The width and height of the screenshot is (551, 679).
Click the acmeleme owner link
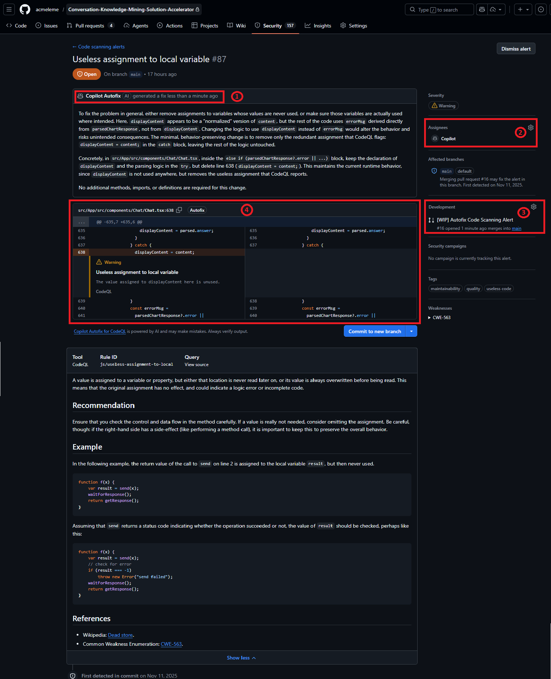point(47,9)
